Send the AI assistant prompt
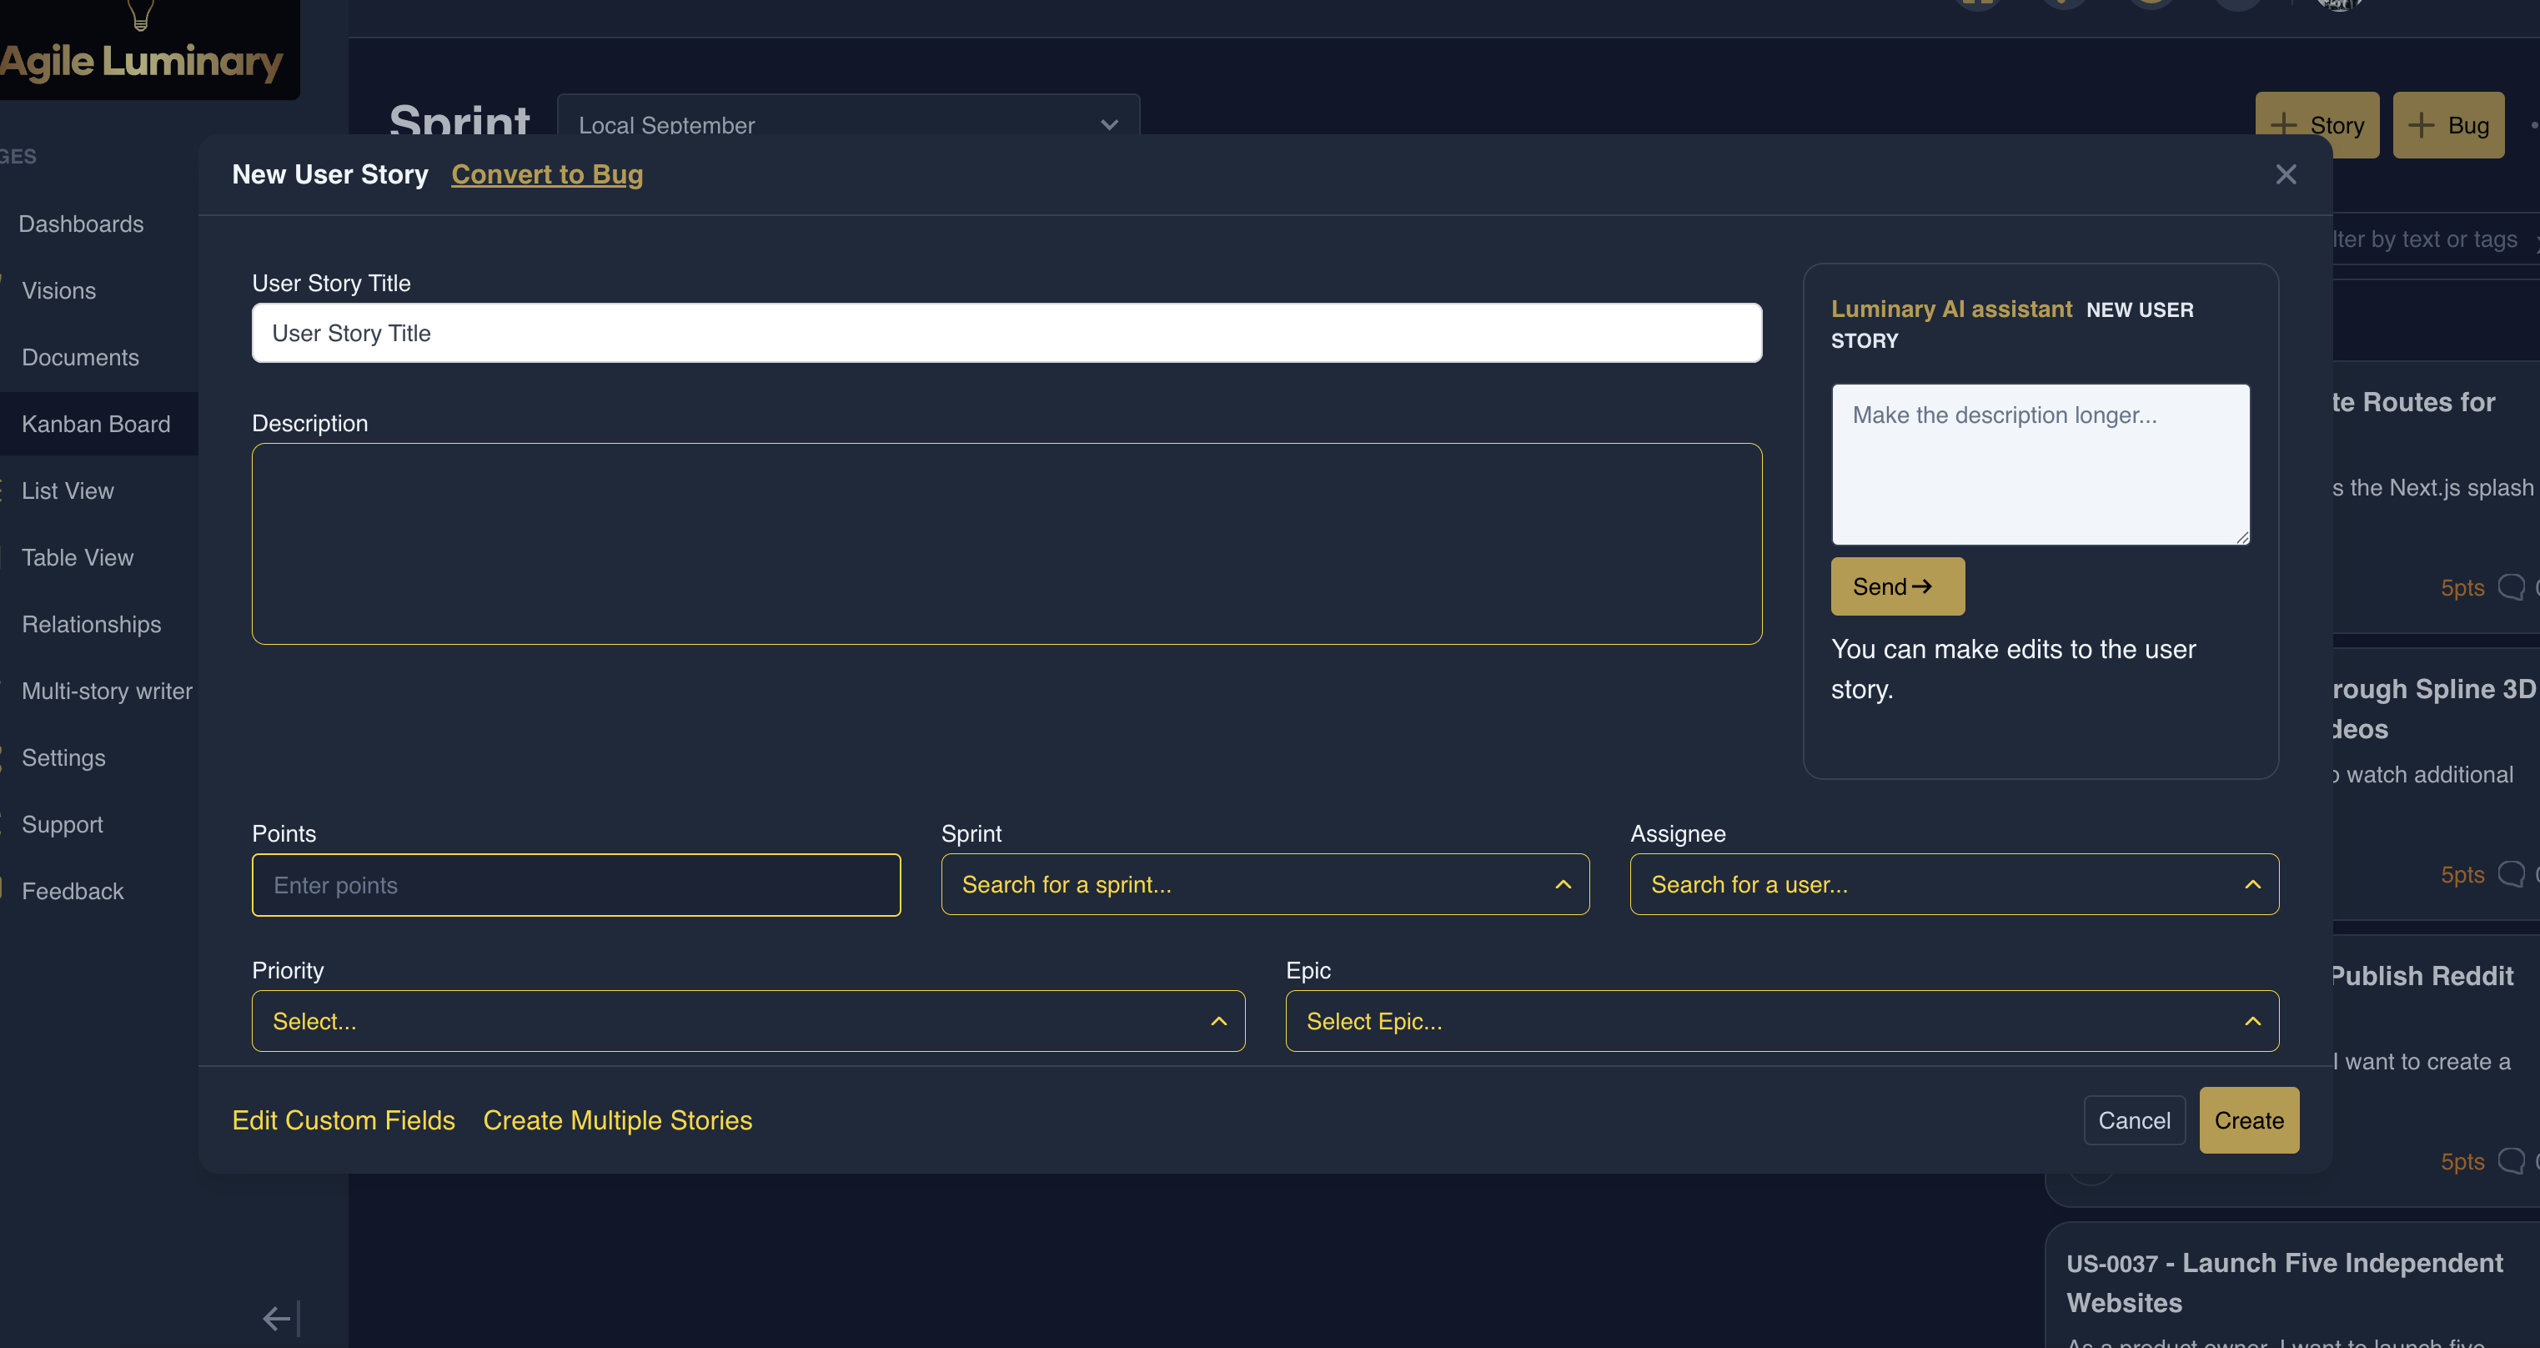This screenshot has height=1348, width=2540. [1897, 586]
